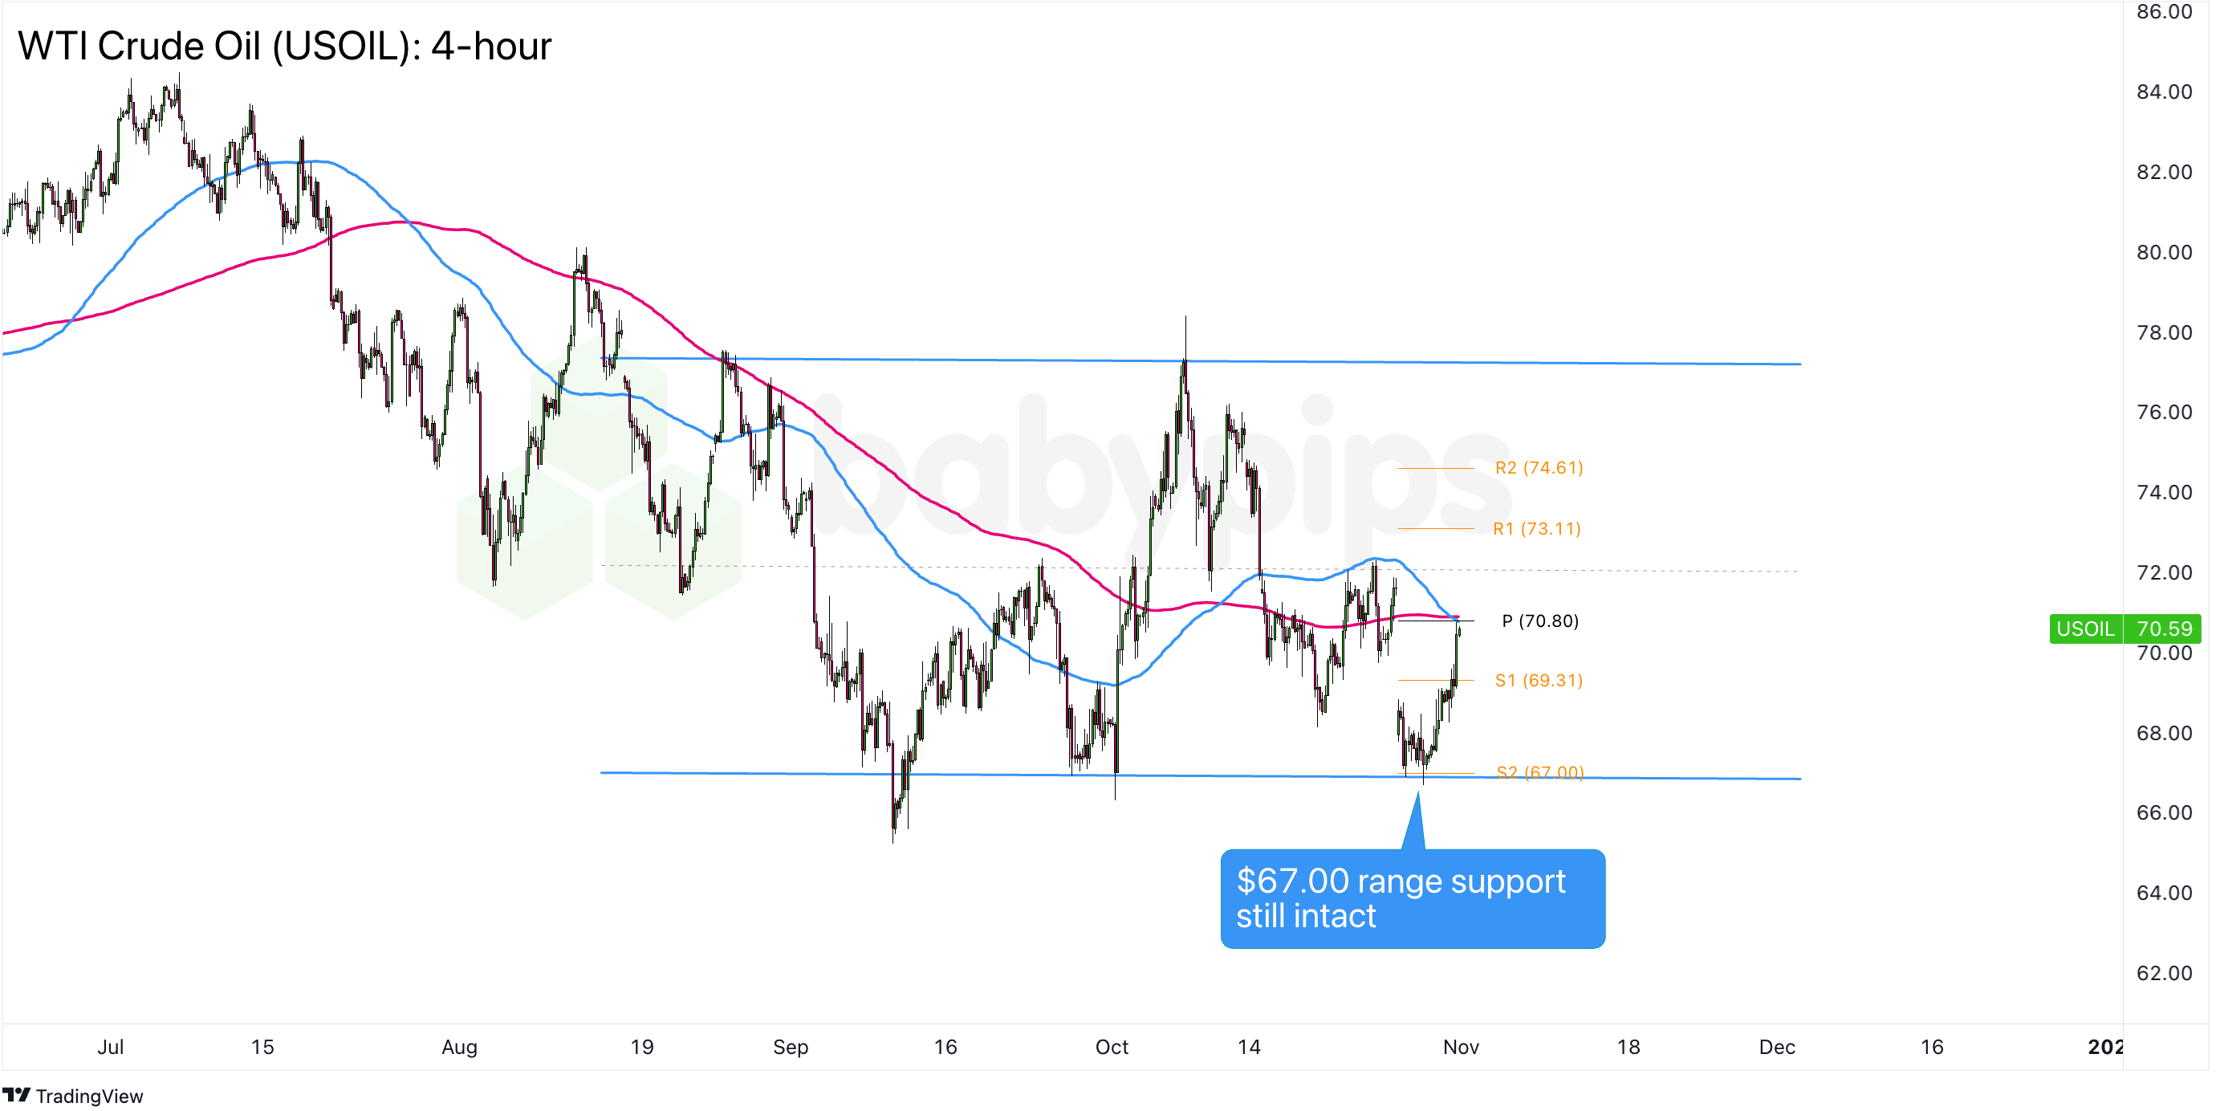Click the 82.00 price axis label
The image size is (2216, 1111).
[x=2165, y=172]
